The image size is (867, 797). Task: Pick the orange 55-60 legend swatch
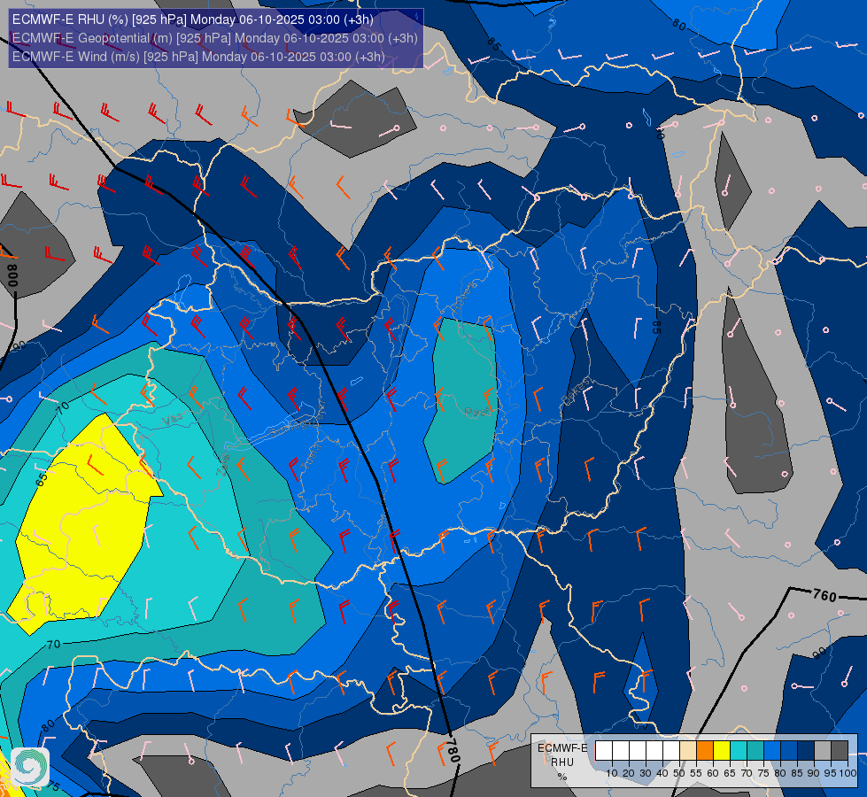[705, 751]
